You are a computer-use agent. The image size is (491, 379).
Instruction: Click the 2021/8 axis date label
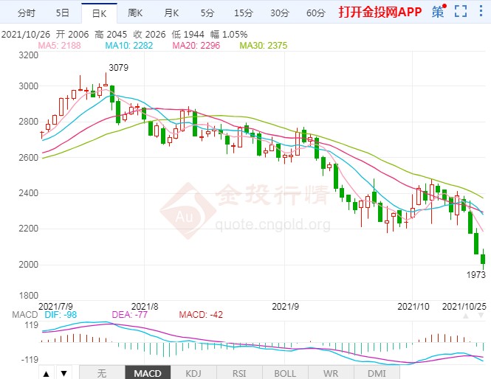pos(145,307)
